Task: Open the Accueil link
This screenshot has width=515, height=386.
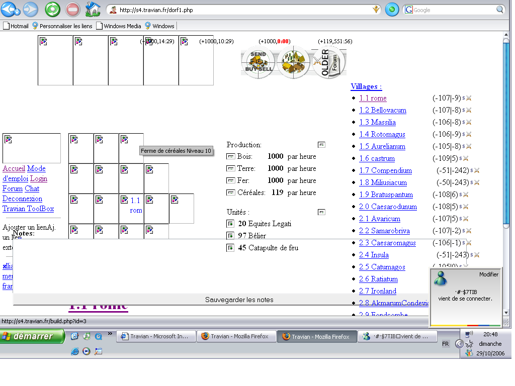Action: [14, 168]
